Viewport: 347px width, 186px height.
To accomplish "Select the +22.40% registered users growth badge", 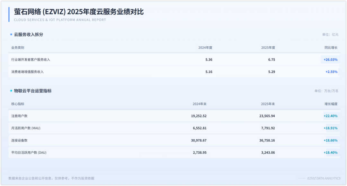I will pyautogui.click(x=330, y=116).
